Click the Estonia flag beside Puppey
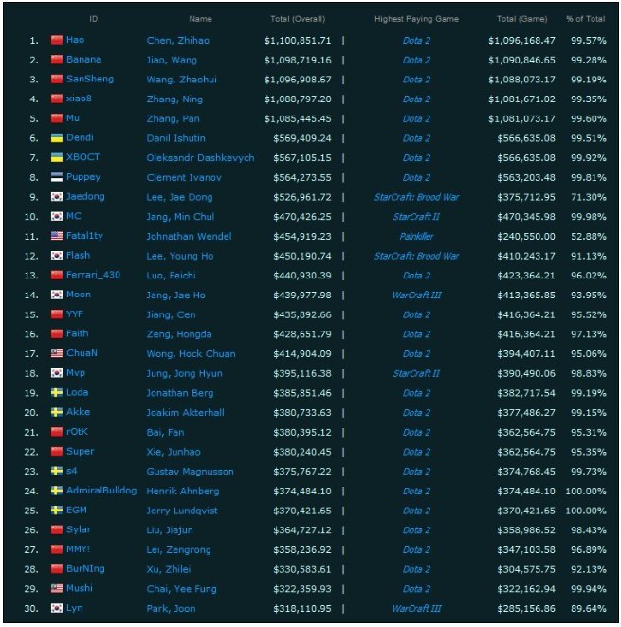The image size is (621, 627). pyautogui.click(x=57, y=177)
